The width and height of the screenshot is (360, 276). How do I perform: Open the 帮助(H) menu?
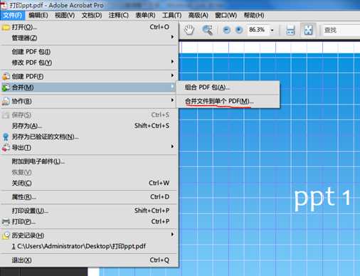(254, 16)
